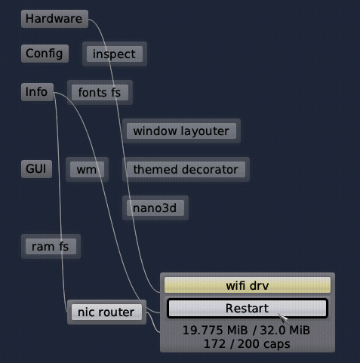Collapse the wifi drv title bar
This screenshot has height=363, width=360.
tap(248, 285)
